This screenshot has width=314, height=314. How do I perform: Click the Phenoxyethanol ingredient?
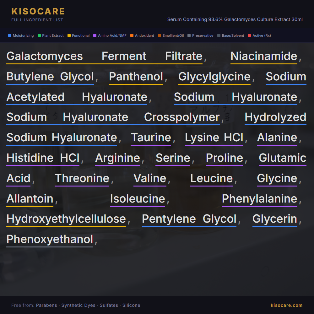coord(50,239)
